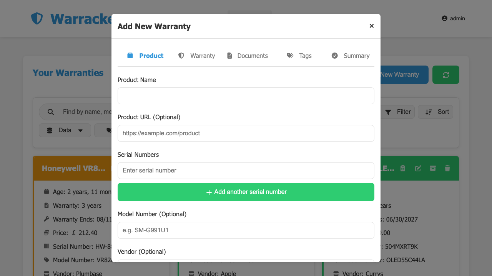This screenshot has width=492, height=276.
Task: Click the edit icon on green card
Action: 418,168
